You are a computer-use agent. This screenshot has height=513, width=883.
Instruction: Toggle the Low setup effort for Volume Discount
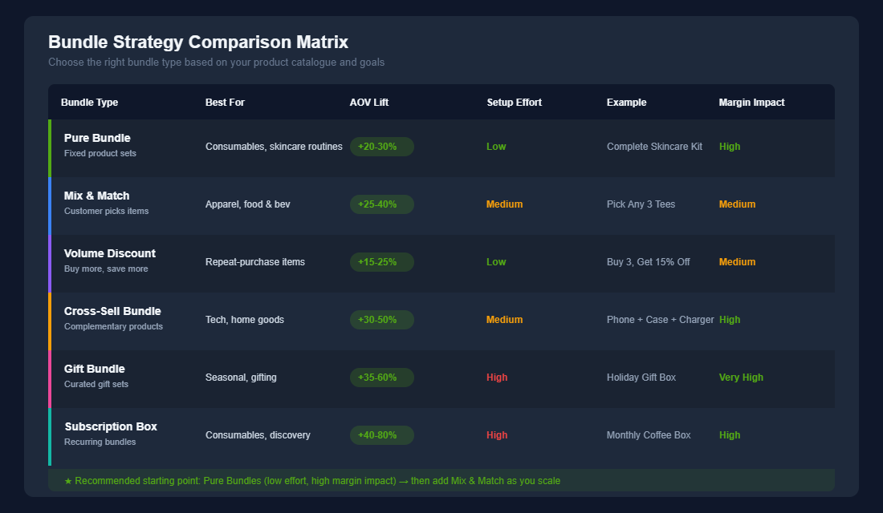[x=496, y=262]
